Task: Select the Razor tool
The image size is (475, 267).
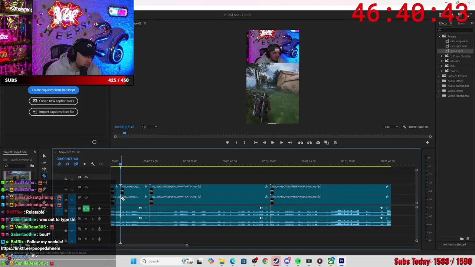Action: 44,176
